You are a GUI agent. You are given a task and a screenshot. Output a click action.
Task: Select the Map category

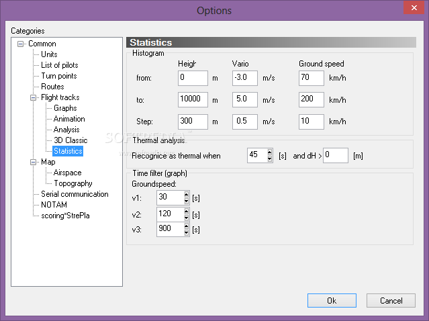pyautogui.click(x=48, y=162)
